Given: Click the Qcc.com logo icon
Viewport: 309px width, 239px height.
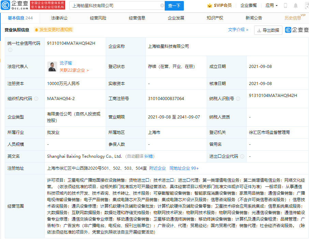Looking at the screenshot, I should point(5,5).
